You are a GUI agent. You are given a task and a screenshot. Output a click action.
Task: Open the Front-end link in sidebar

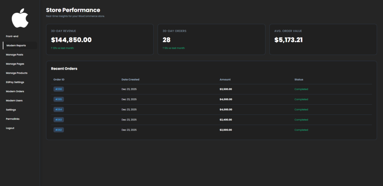12,36
